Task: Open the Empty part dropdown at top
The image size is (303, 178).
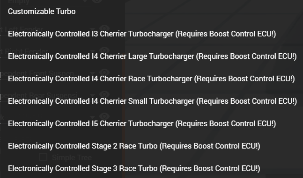Action: coord(85,1)
